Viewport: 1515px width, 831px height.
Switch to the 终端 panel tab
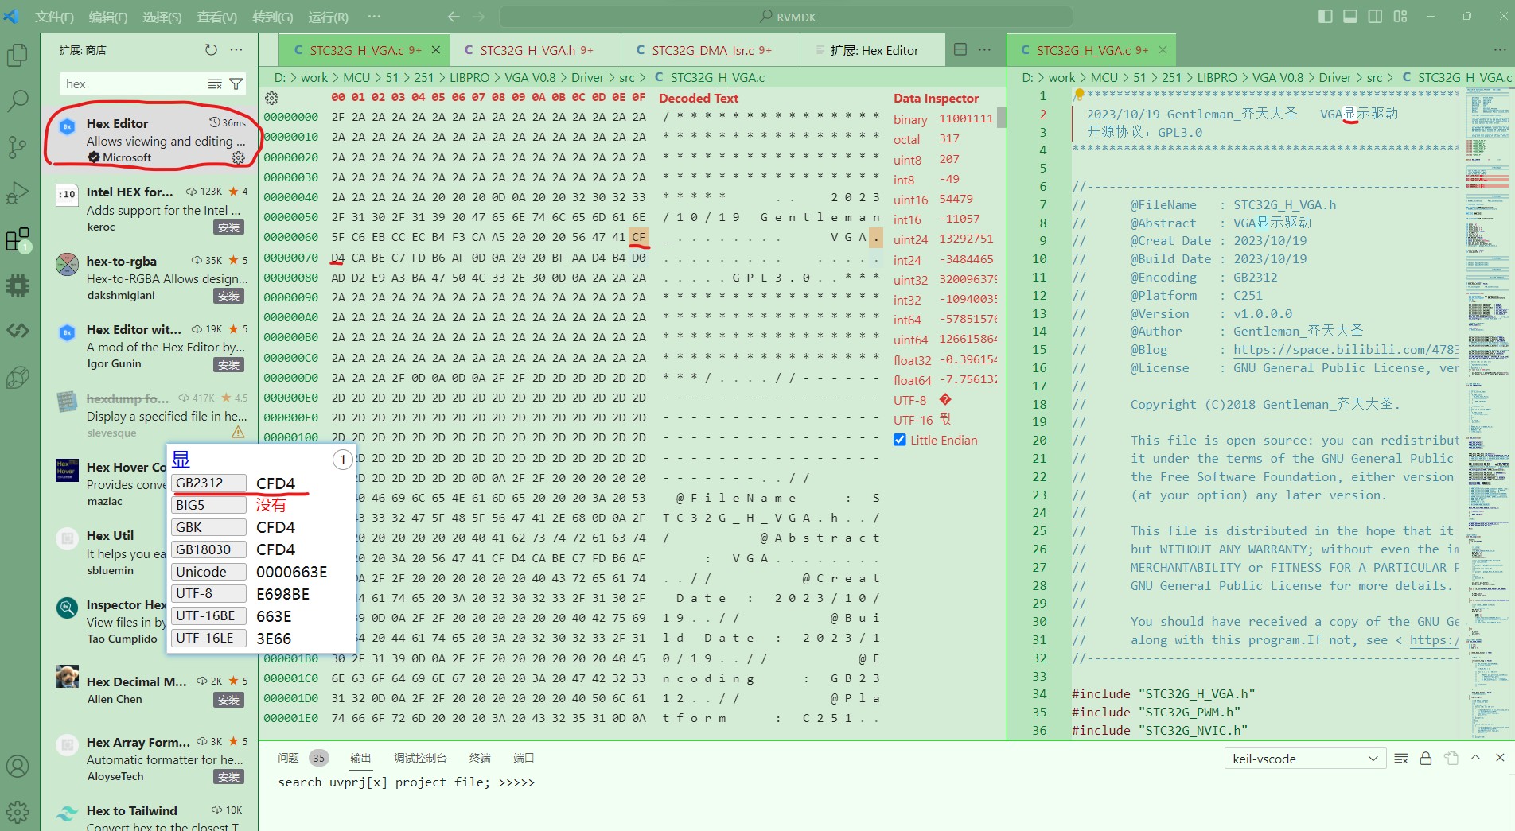pos(480,758)
